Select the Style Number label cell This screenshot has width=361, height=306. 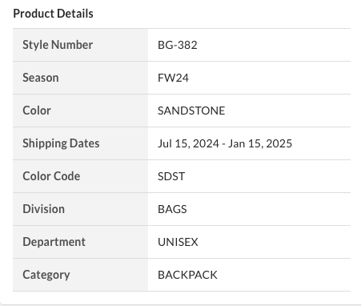coord(80,45)
